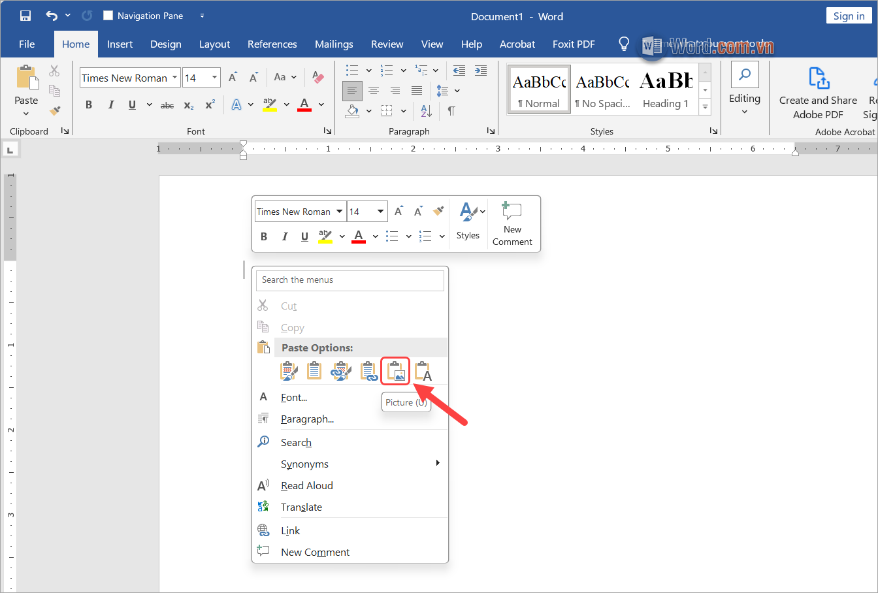878x593 pixels.
Task: Open the File tab
Action: click(x=27, y=44)
